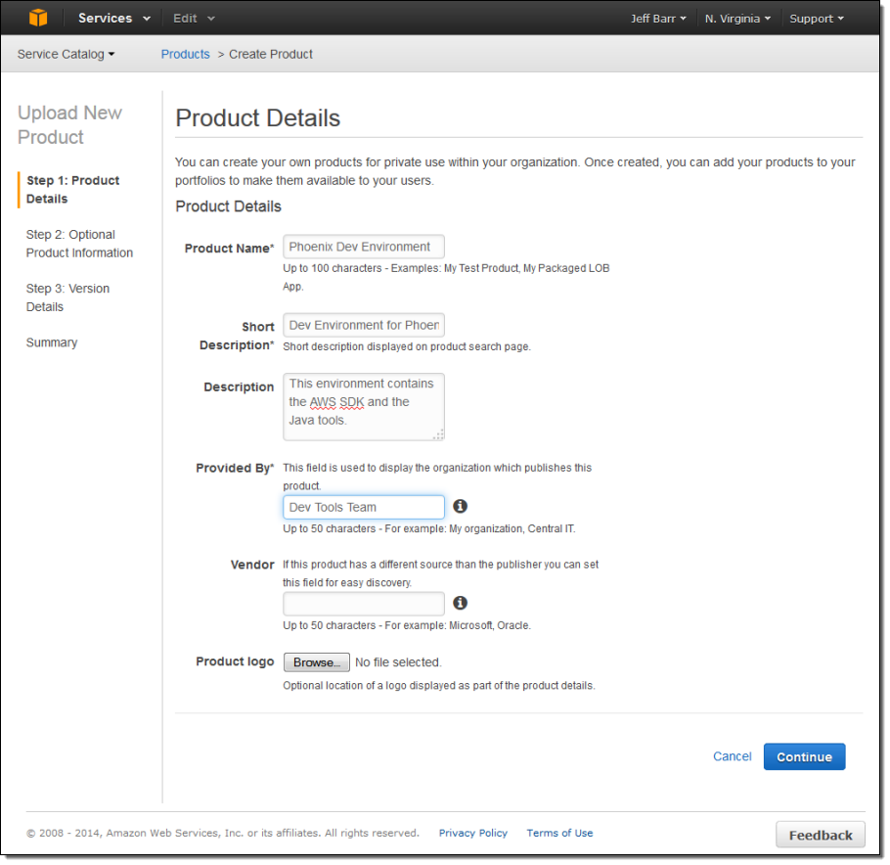Open the Services dropdown menu
Screen dimensions: 890x865
click(x=114, y=19)
